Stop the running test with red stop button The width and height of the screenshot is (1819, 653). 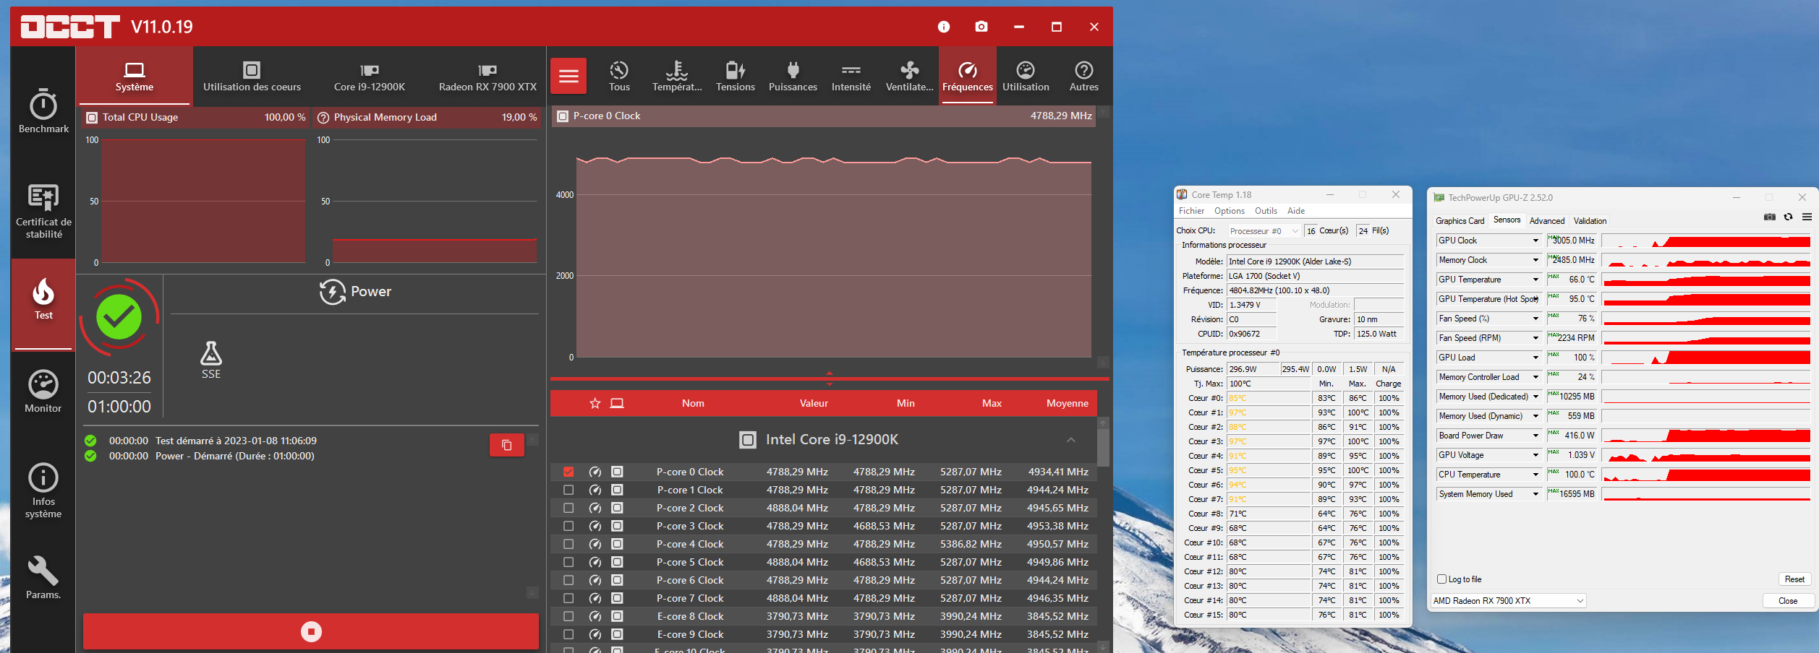coord(311,631)
